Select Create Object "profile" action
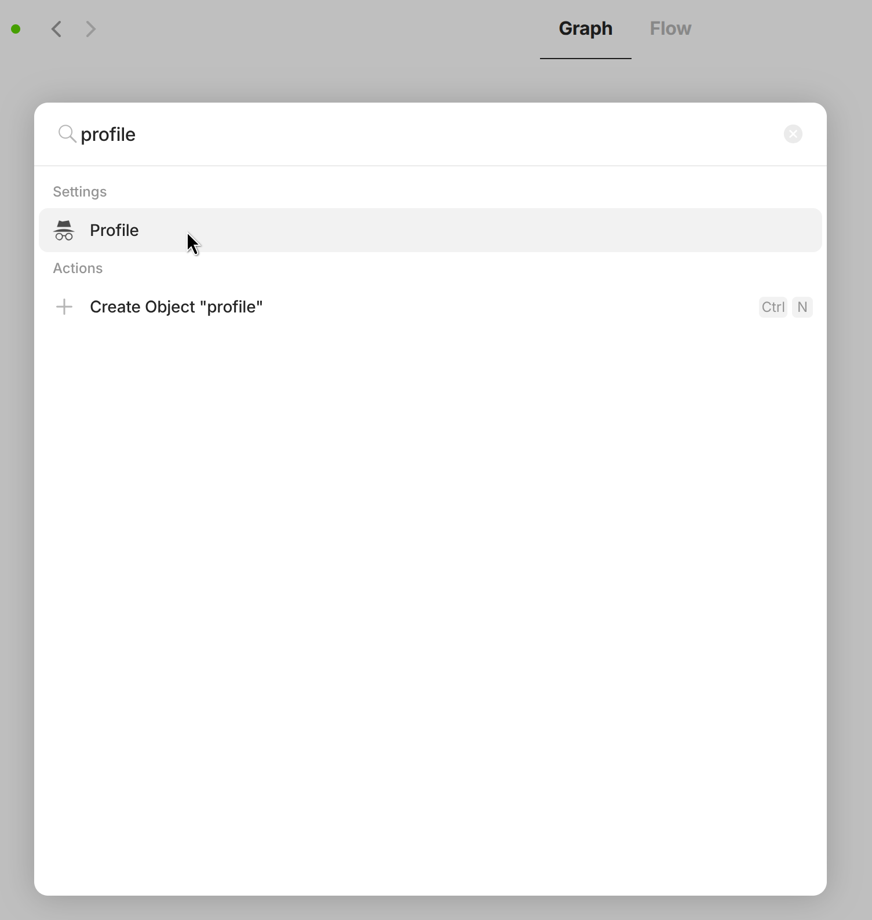872x920 pixels. tap(430, 307)
